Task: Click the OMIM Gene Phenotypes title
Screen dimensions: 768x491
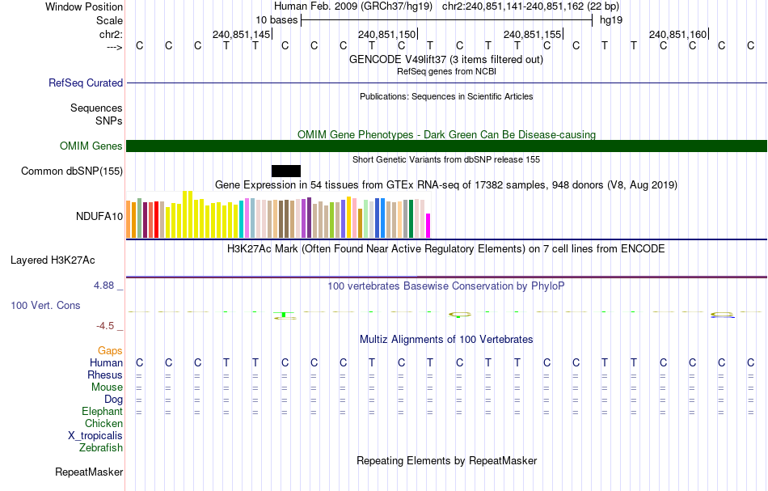Action: click(x=446, y=135)
